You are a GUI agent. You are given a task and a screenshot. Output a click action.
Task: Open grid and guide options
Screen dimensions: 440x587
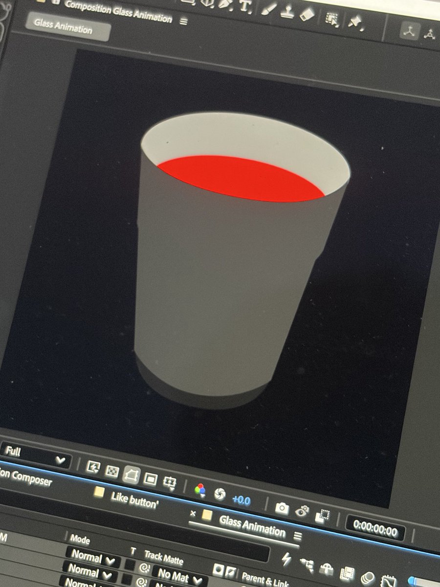click(170, 483)
